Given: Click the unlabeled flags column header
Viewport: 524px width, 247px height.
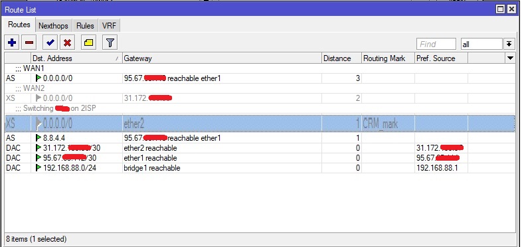Looking at the screenshot, I should coord(18,58).
